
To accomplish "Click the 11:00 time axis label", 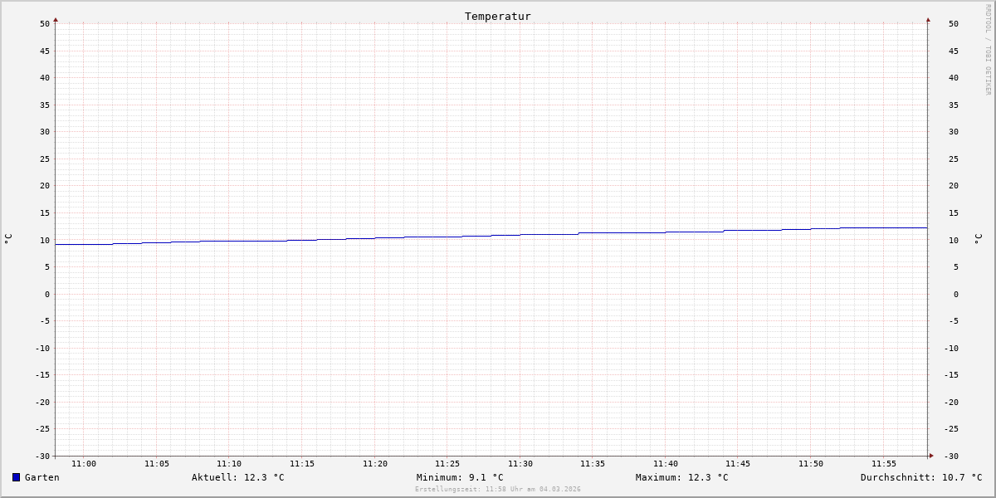I will coord(84,463).
